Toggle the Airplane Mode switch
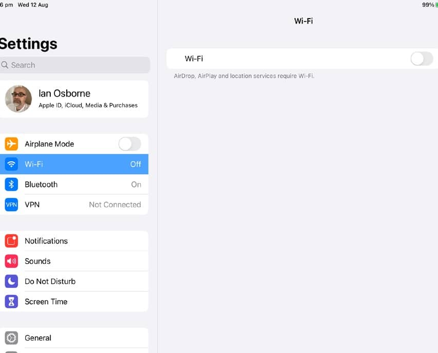This screenshot has height=353, width=438. [x=129, y=144]
